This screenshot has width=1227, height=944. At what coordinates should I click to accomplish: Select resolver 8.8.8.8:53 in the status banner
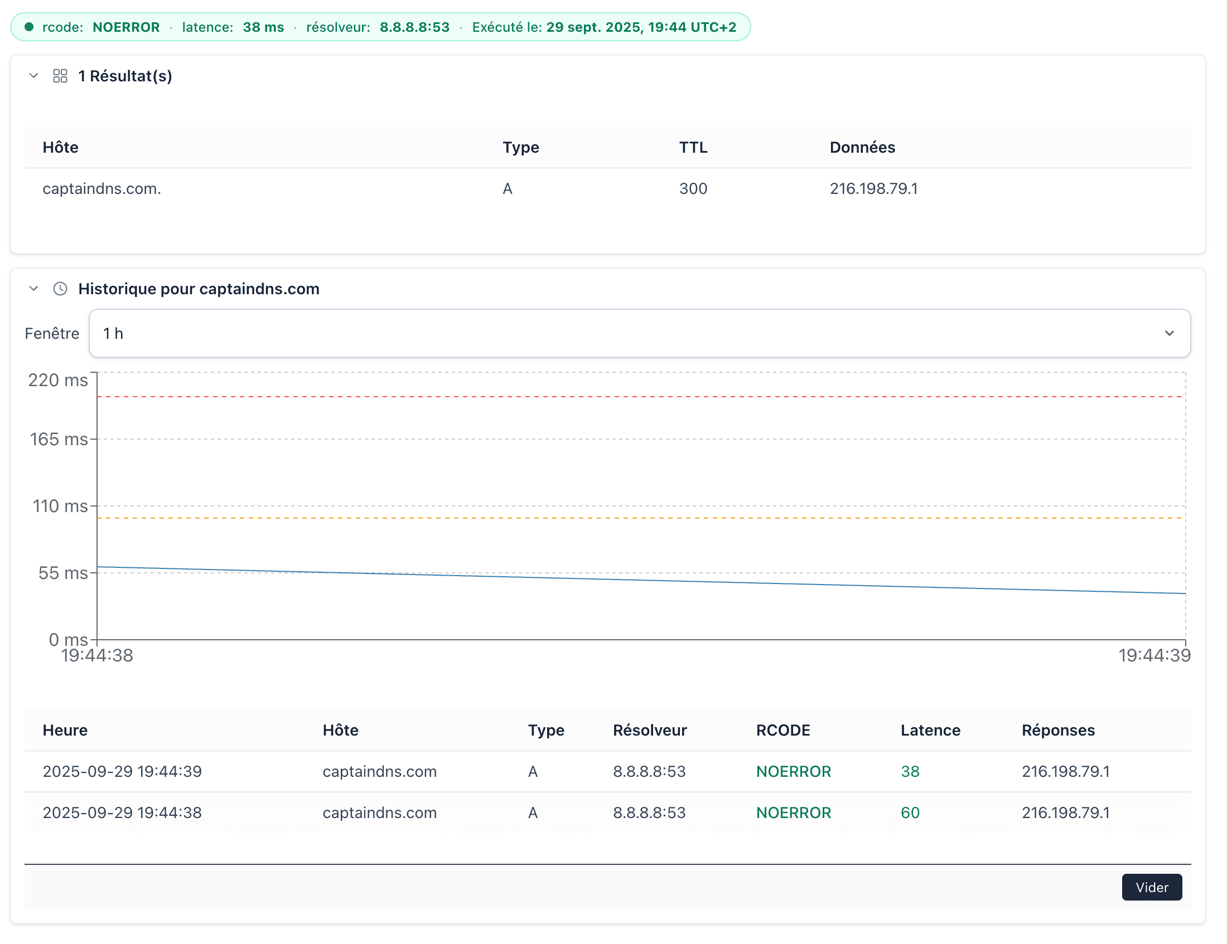pyautogui.click(x=414, y=26)
